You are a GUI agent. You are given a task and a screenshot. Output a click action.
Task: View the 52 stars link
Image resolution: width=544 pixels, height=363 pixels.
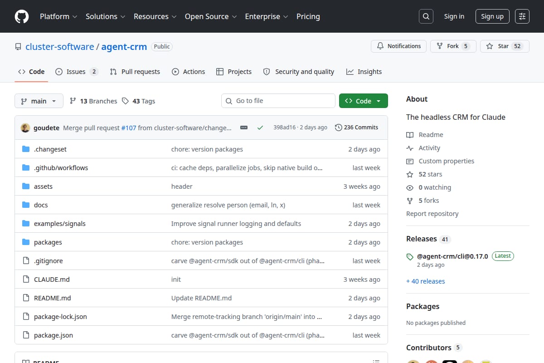[x=424, y=174]
